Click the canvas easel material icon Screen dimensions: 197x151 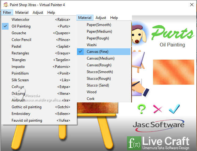coord(138,61)
